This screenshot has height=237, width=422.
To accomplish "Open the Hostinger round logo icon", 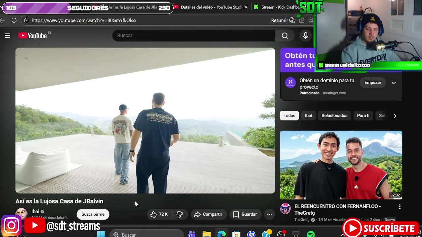I will tap(290, 83).
